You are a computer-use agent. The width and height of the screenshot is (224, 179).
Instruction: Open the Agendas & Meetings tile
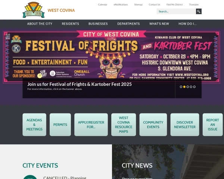click(x=34, y=125)
